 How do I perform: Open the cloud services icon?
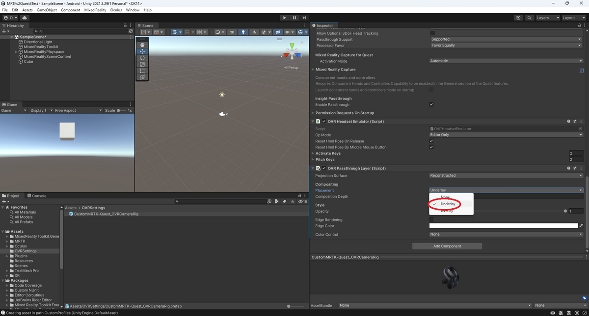tap(25, 18)
